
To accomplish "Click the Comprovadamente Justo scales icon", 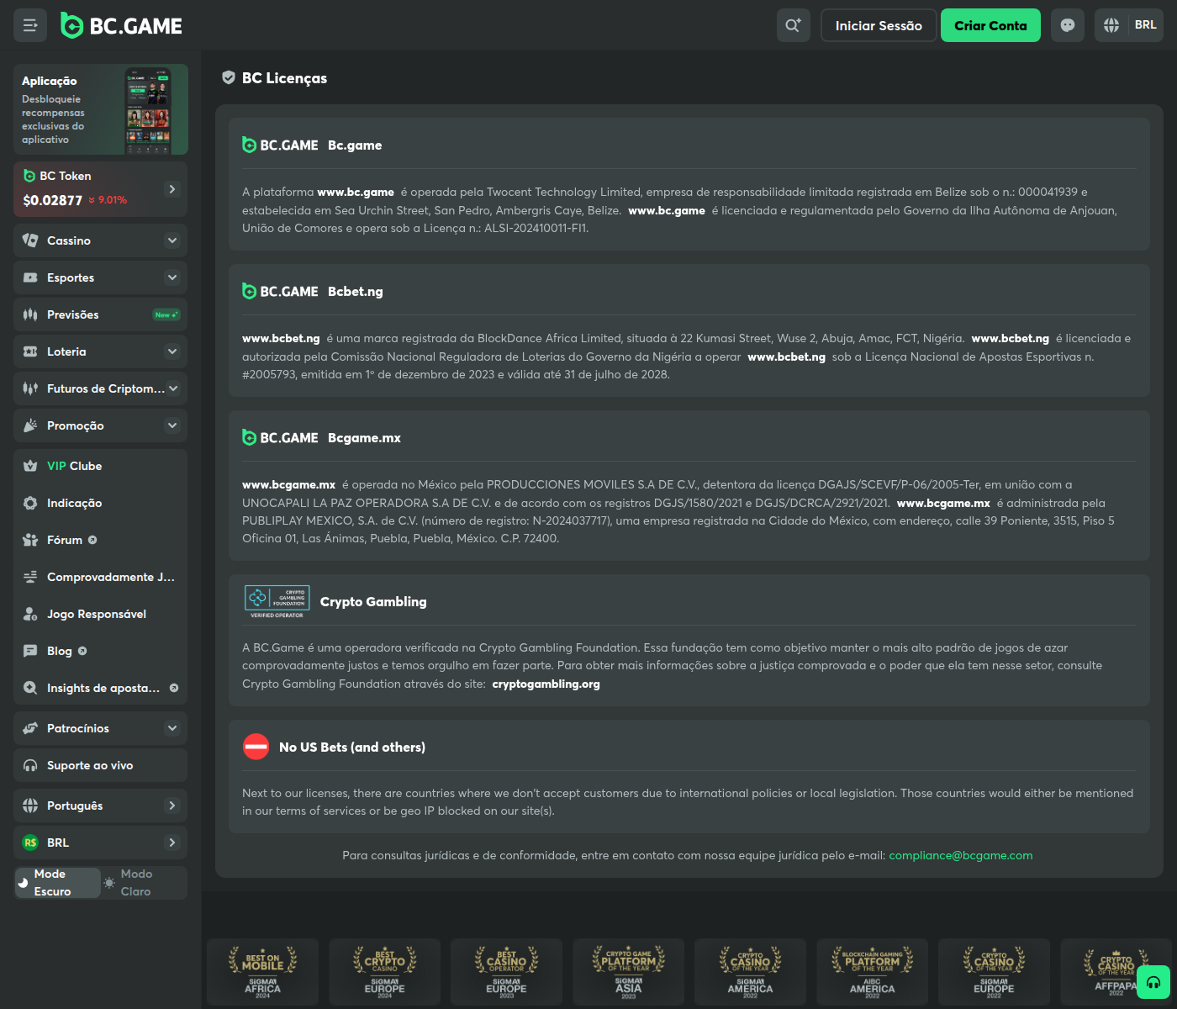I will click(30, 577).
